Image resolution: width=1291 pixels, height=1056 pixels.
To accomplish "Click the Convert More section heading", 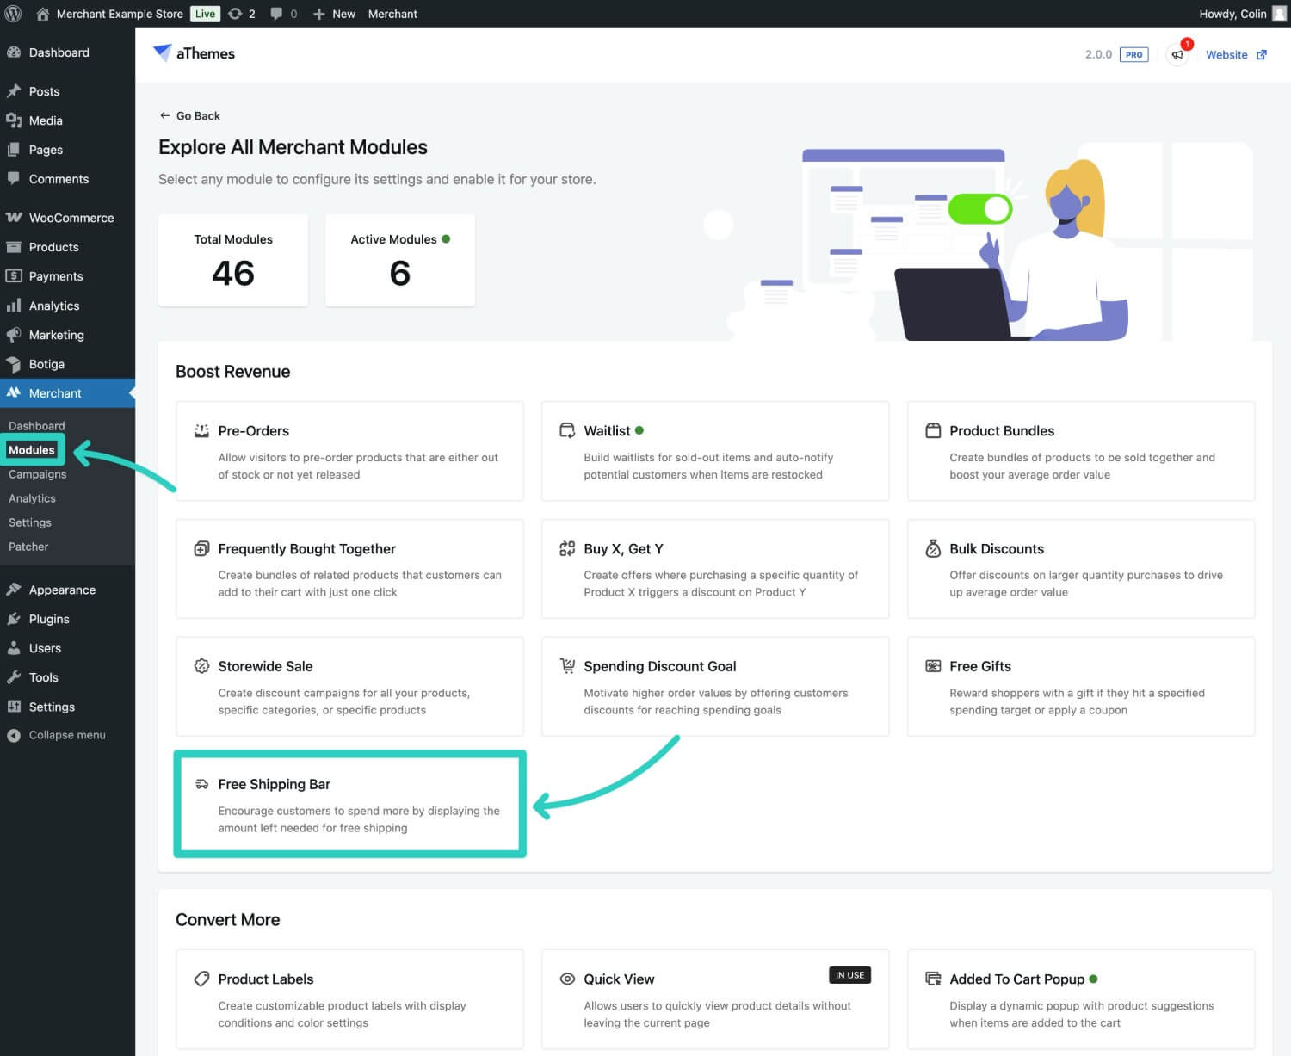I will [228, 920].
